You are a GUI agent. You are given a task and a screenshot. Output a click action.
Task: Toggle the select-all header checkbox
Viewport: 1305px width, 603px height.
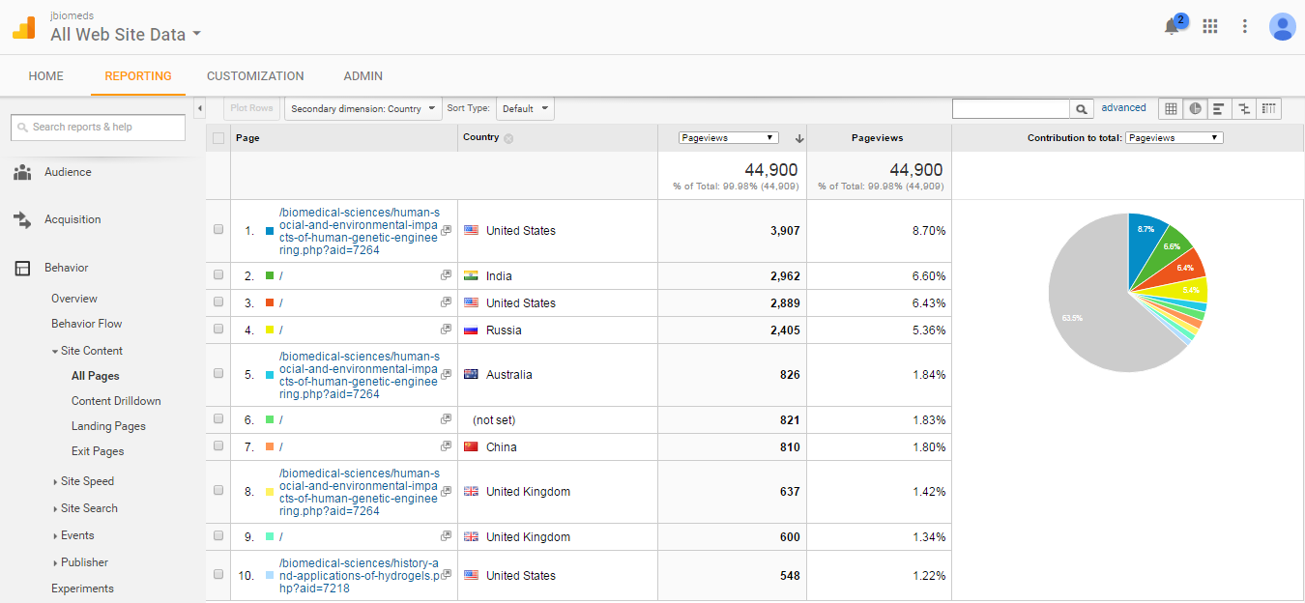click(218, 138)
